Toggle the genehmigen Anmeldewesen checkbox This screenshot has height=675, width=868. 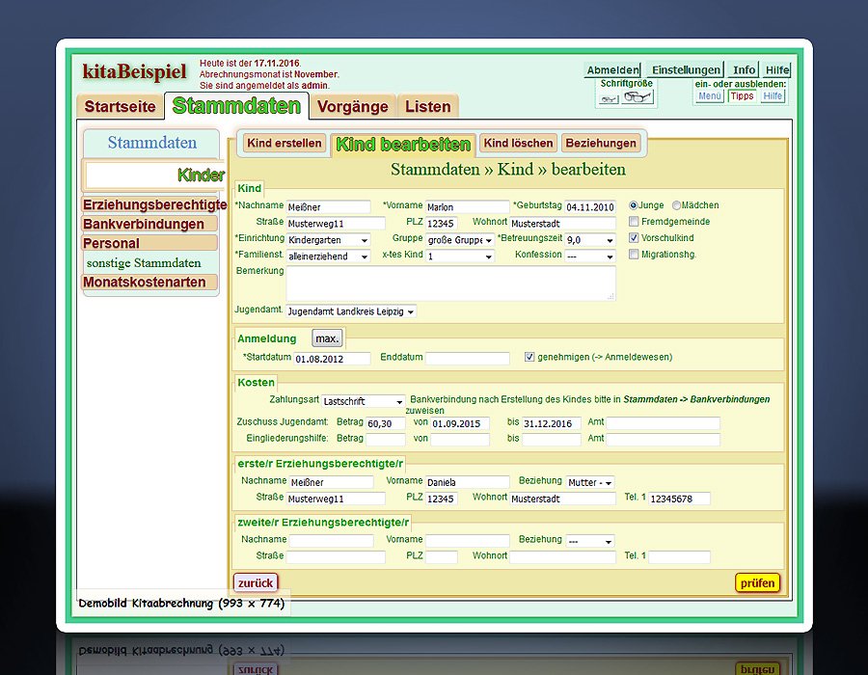pyautogui.click(x=529, y=357)
